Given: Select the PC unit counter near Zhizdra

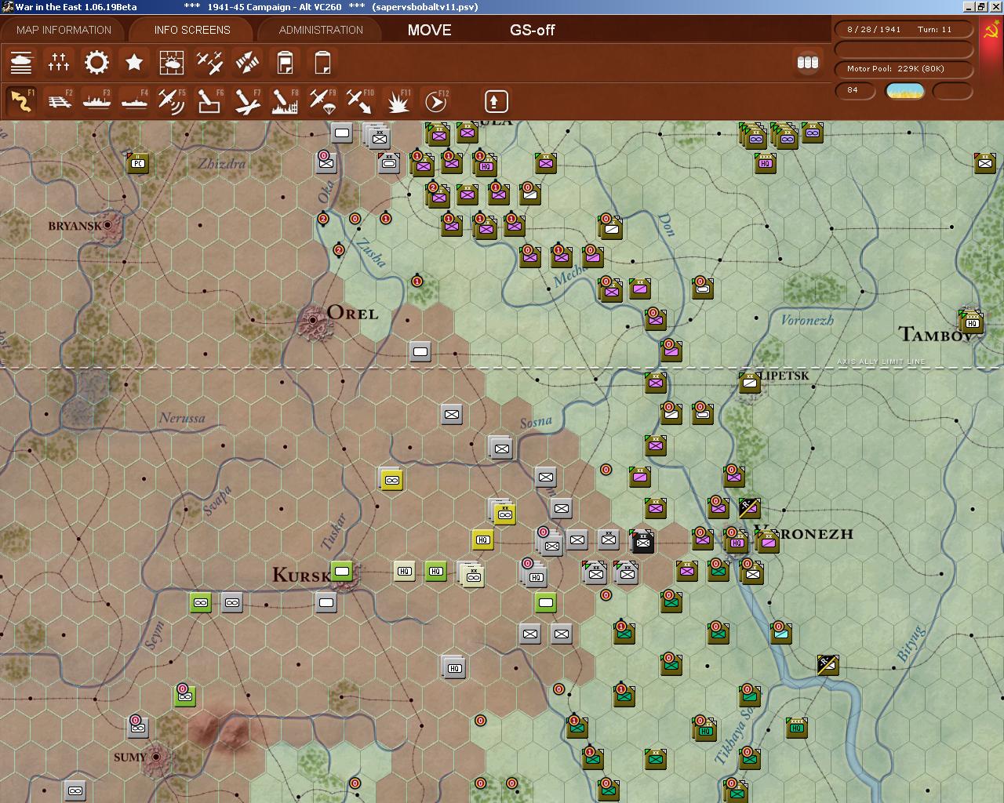Looking at the screenshot, I should pyautogui.click(x=138, y=163).
